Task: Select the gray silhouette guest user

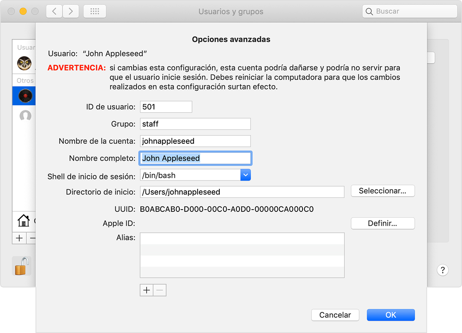Action: tap(25, 116)
